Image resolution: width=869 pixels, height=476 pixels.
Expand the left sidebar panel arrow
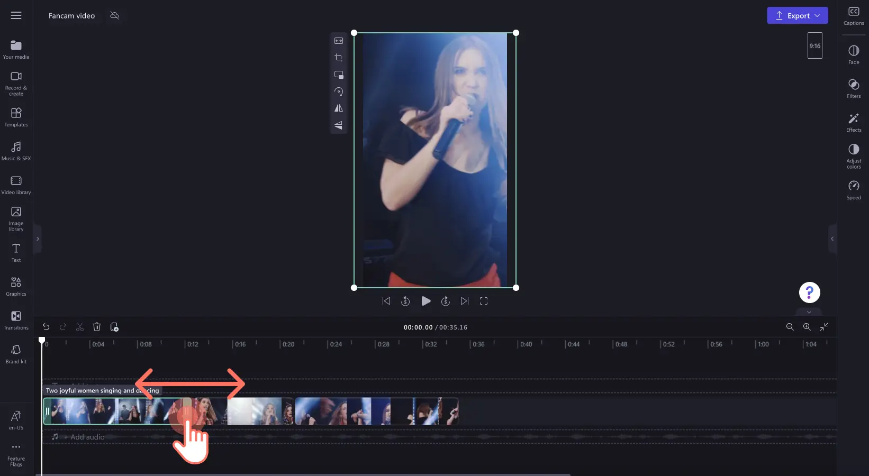coord(38,239)
